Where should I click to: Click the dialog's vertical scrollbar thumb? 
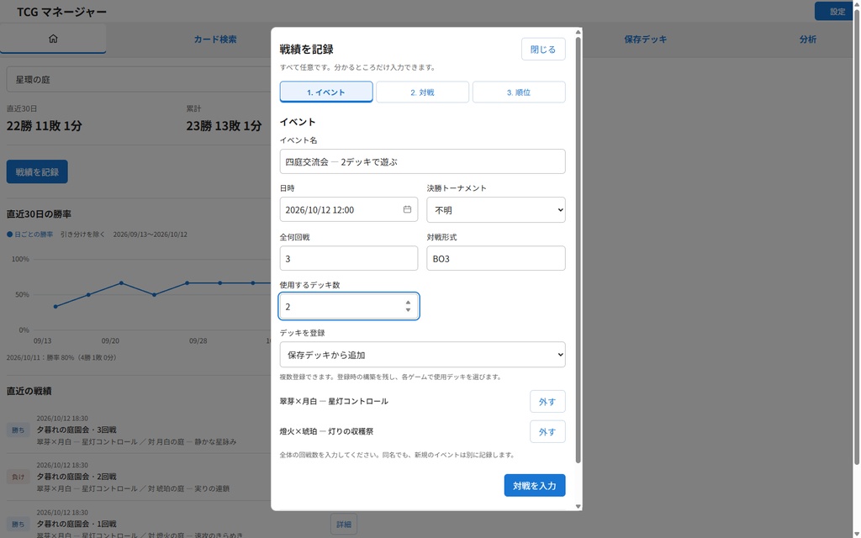point(578,250)
